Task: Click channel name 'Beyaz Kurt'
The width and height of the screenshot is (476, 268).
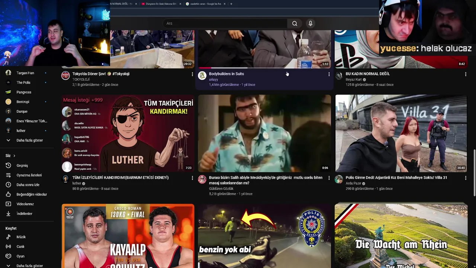Action: tap(354, 79)
